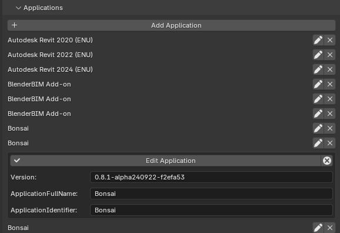Collapse the Applications panel
Image resolution: width=340 pixels, height=233 pixels.
pos(18,8)
